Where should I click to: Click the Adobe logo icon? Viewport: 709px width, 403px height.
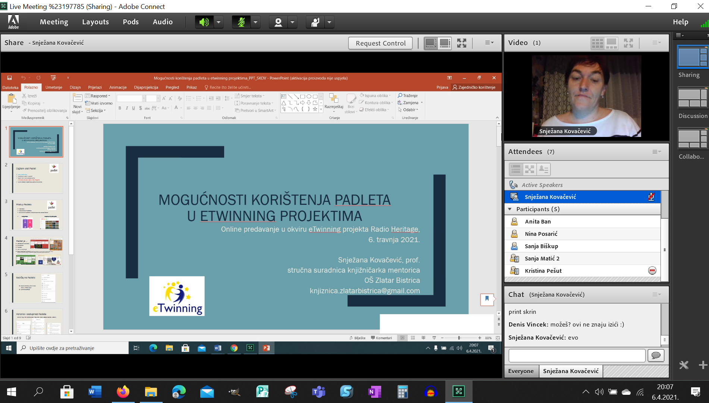coord(13,22)
